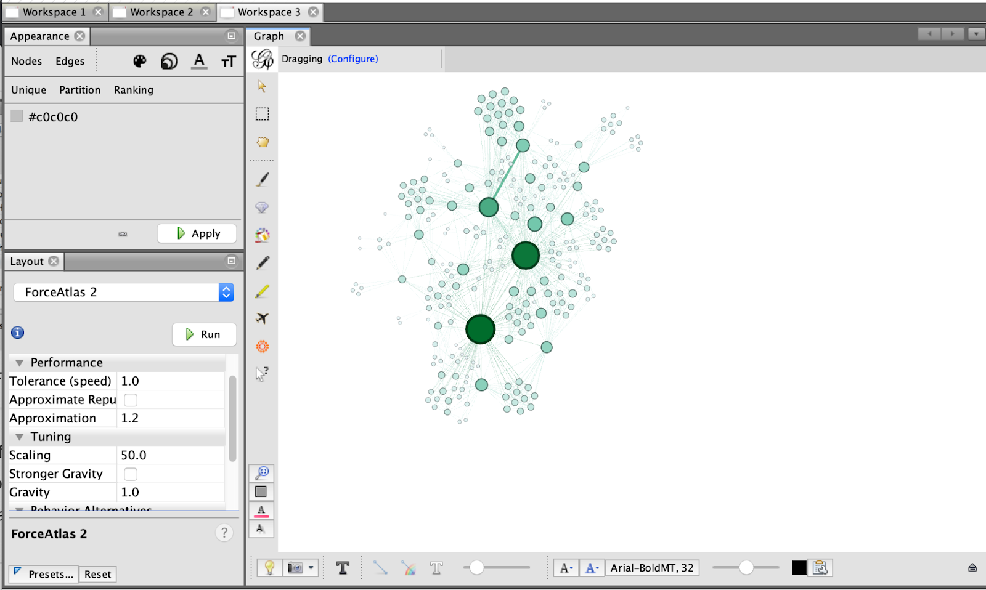Screen dimensions: 986x590
Task: Adjust the label font size slider
Action: coord(746,568)
